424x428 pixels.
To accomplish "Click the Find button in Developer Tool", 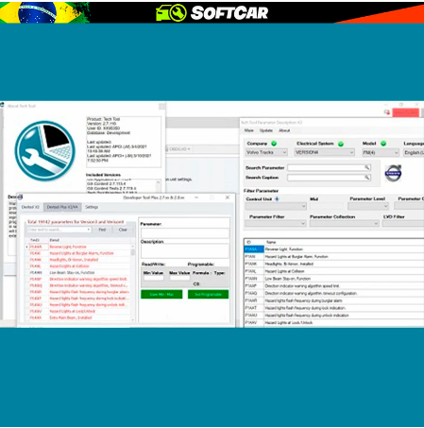I will [x=102, y=230].
